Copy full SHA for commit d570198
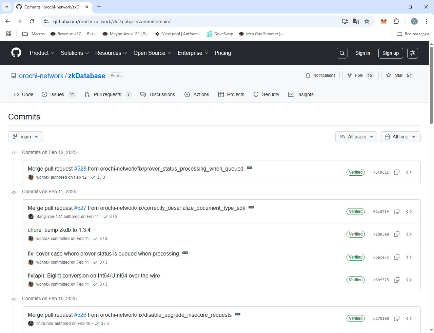 coord(397,318)
